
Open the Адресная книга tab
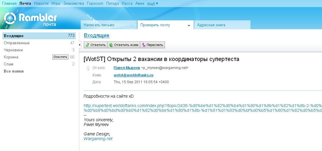[x=222, y=25]
